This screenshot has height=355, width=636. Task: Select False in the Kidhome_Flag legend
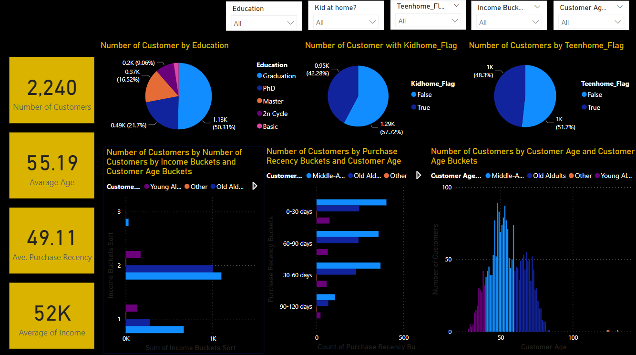[x=421, y=94]
